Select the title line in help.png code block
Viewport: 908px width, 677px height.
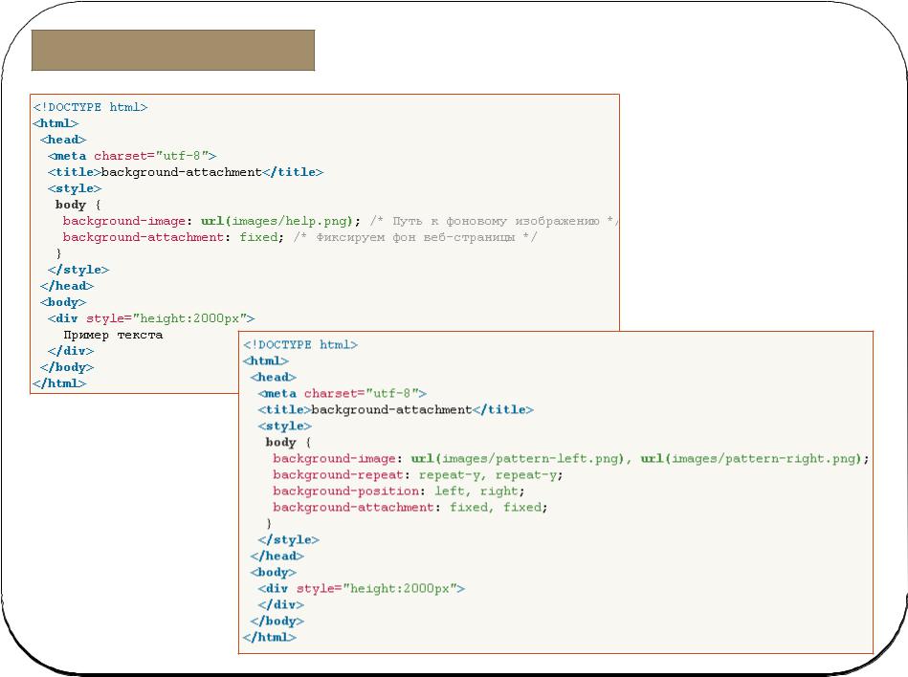[x=186, y=172]
